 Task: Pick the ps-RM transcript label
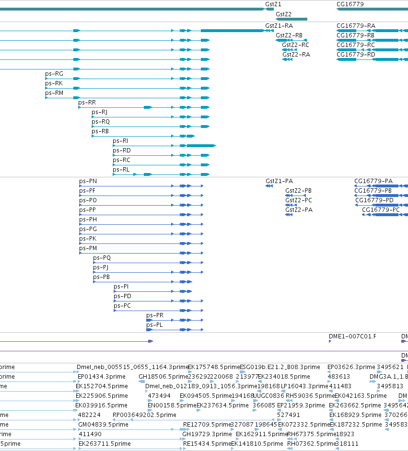(x=54, y=93)
